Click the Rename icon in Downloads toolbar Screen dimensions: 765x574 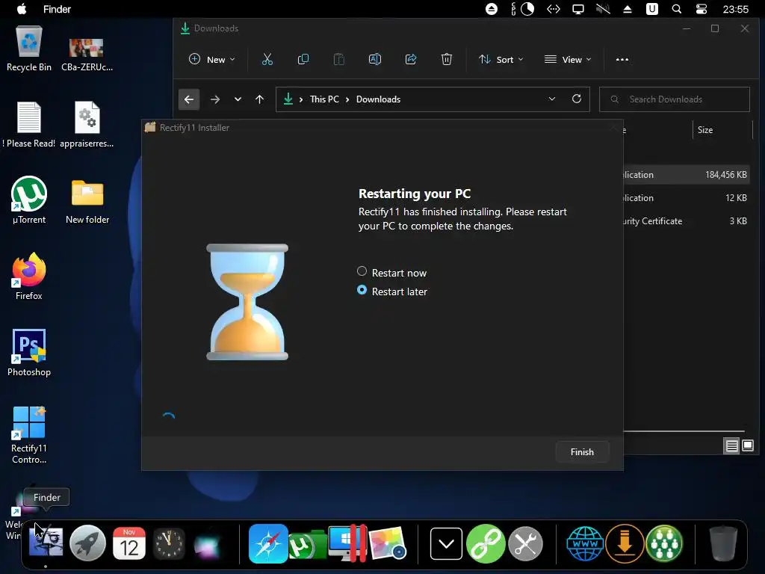coord(375,60)
